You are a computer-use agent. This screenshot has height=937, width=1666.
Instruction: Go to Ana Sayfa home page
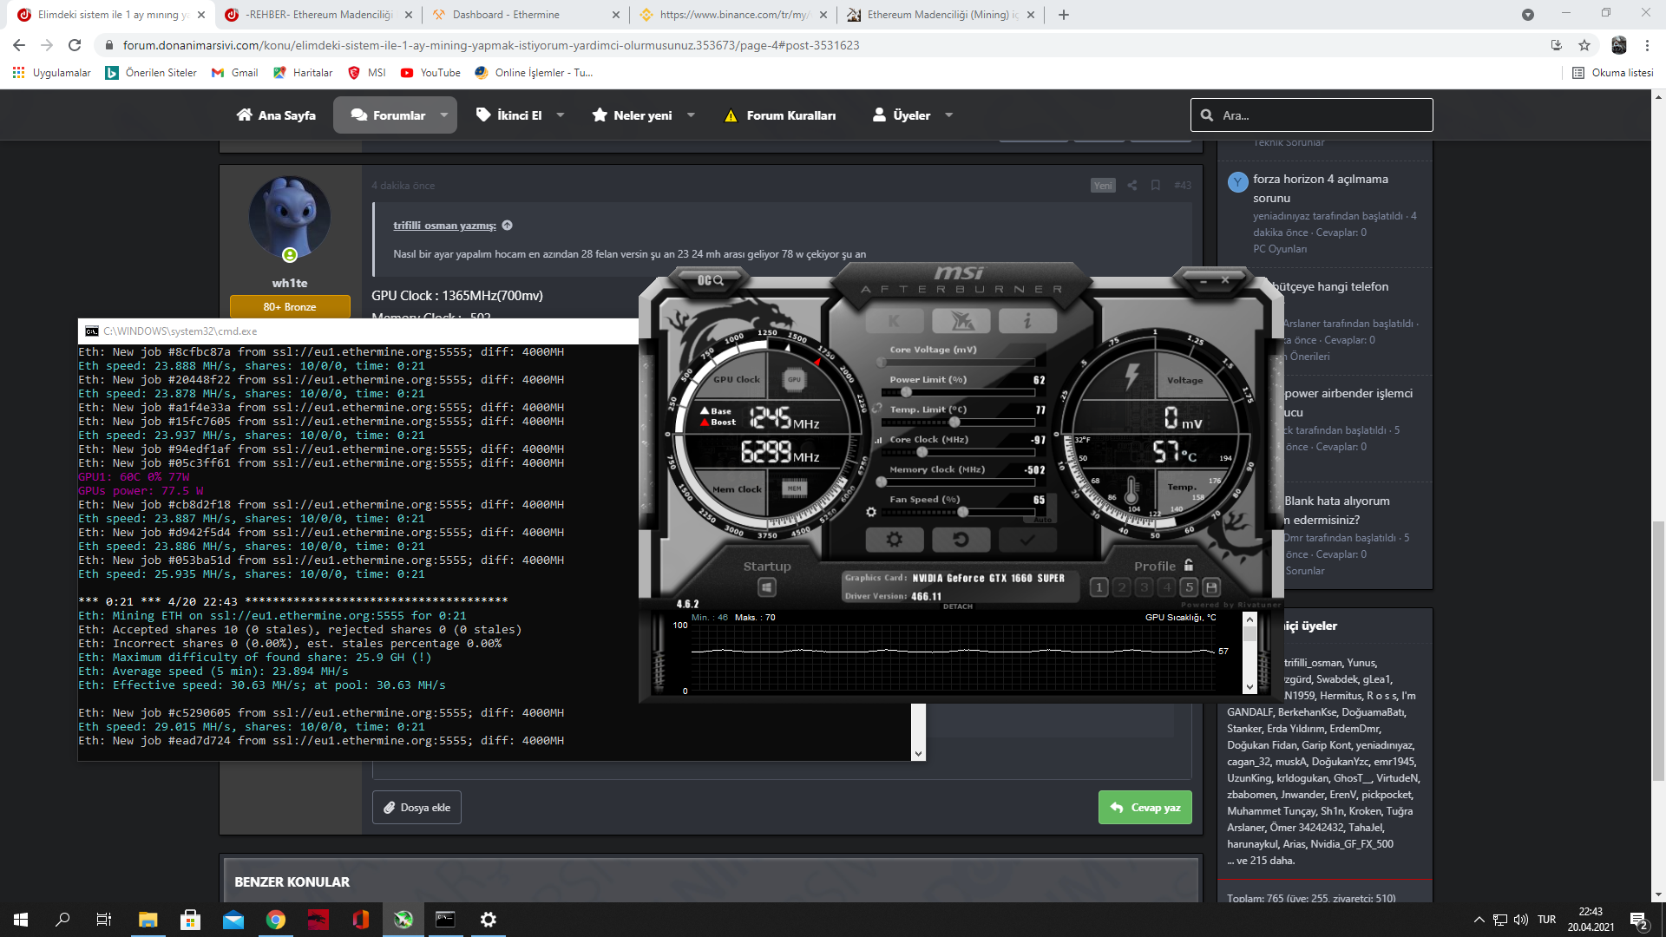276,115
